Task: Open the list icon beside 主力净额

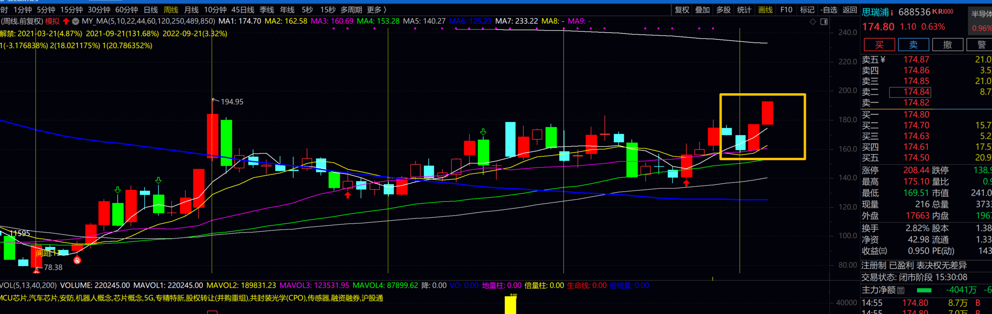Action: (901, 290)
